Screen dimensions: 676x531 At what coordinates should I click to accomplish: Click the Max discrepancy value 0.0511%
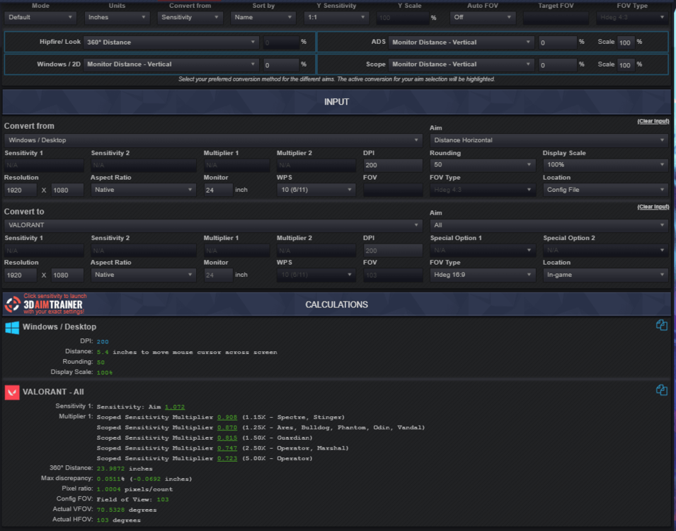(111, 479)
